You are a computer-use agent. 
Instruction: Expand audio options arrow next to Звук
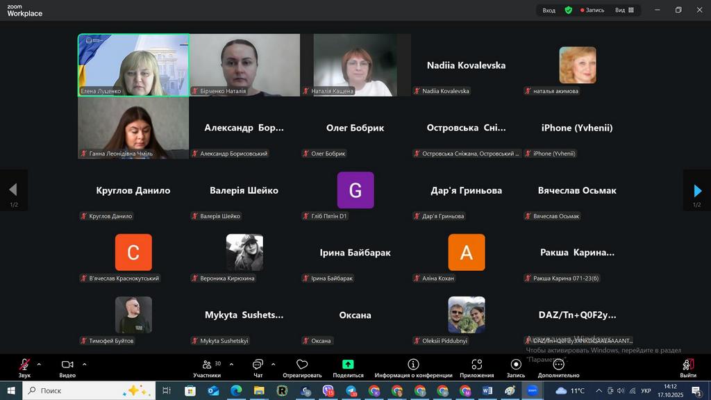click(39, 364)
